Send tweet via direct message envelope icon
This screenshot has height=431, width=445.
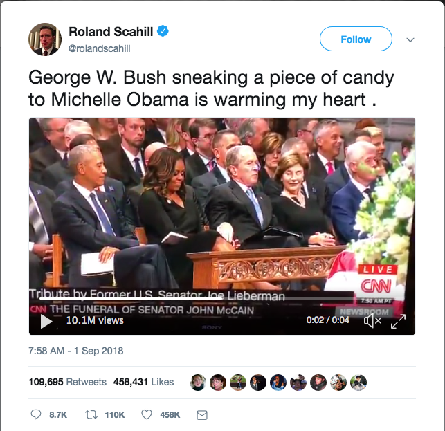[202, 415]
